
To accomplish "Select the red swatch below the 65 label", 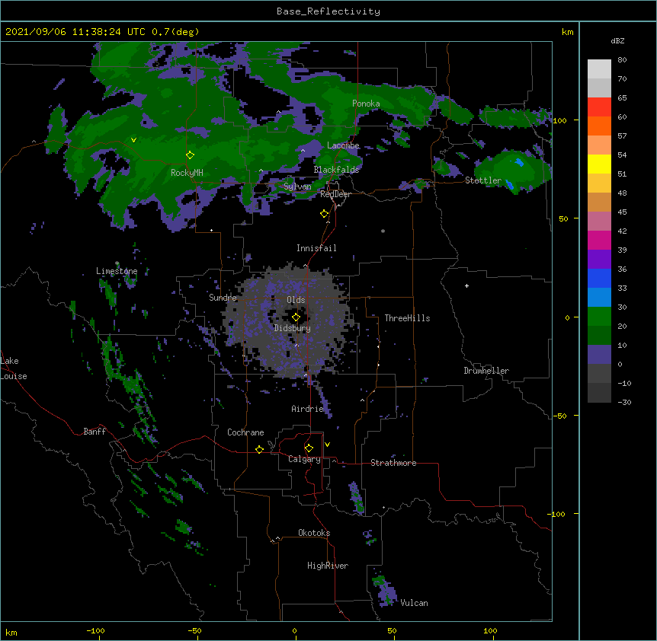I will pos(599,107).
